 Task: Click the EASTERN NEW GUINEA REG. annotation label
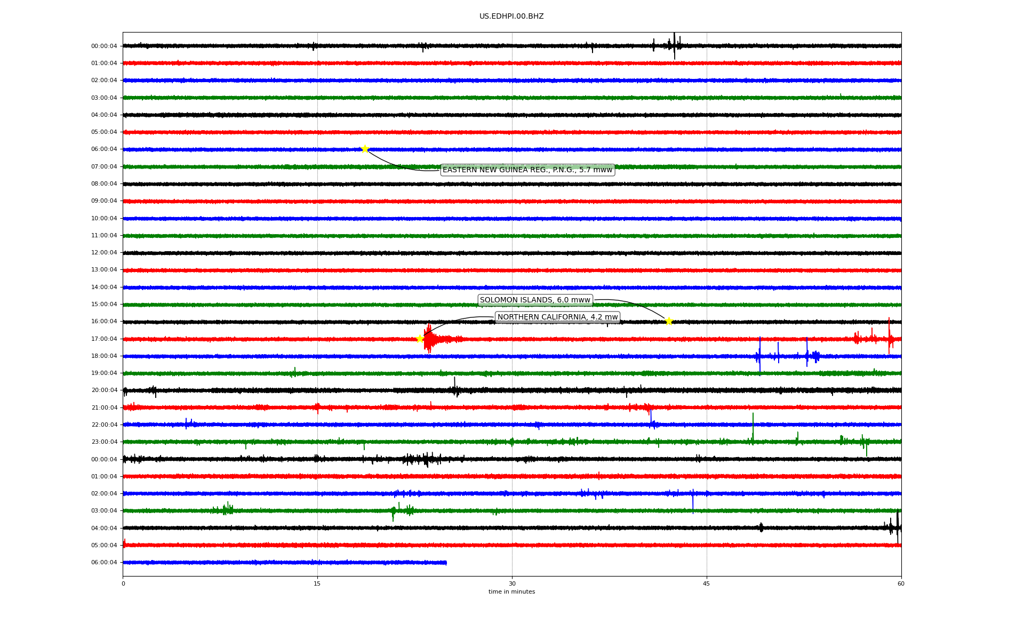(527, 170)
